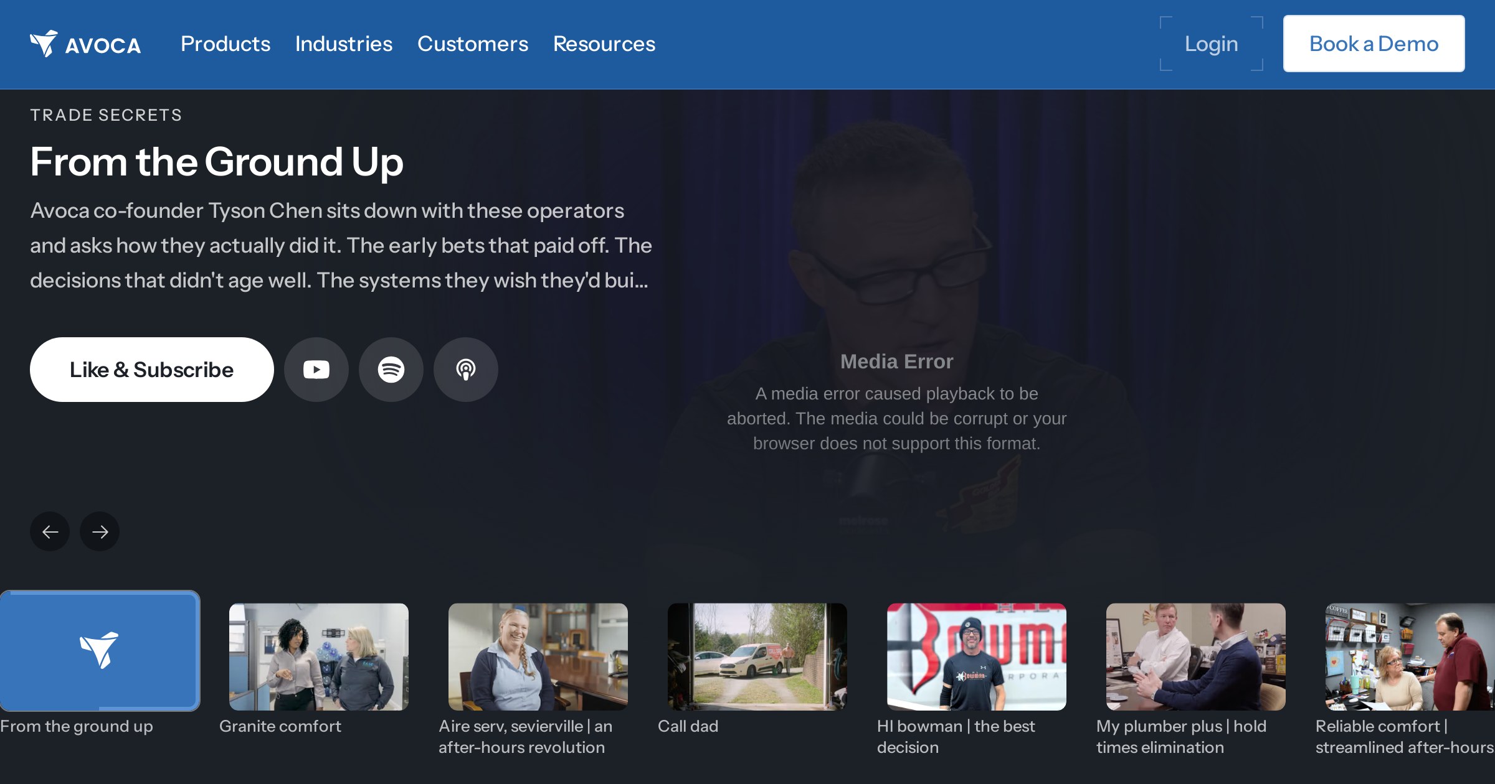The image size is (1495, 784).
Task: Click the Avoca logo in the header
Action: point(85,44)
